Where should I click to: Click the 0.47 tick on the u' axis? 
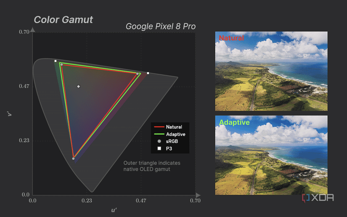[x=141, y=201]
